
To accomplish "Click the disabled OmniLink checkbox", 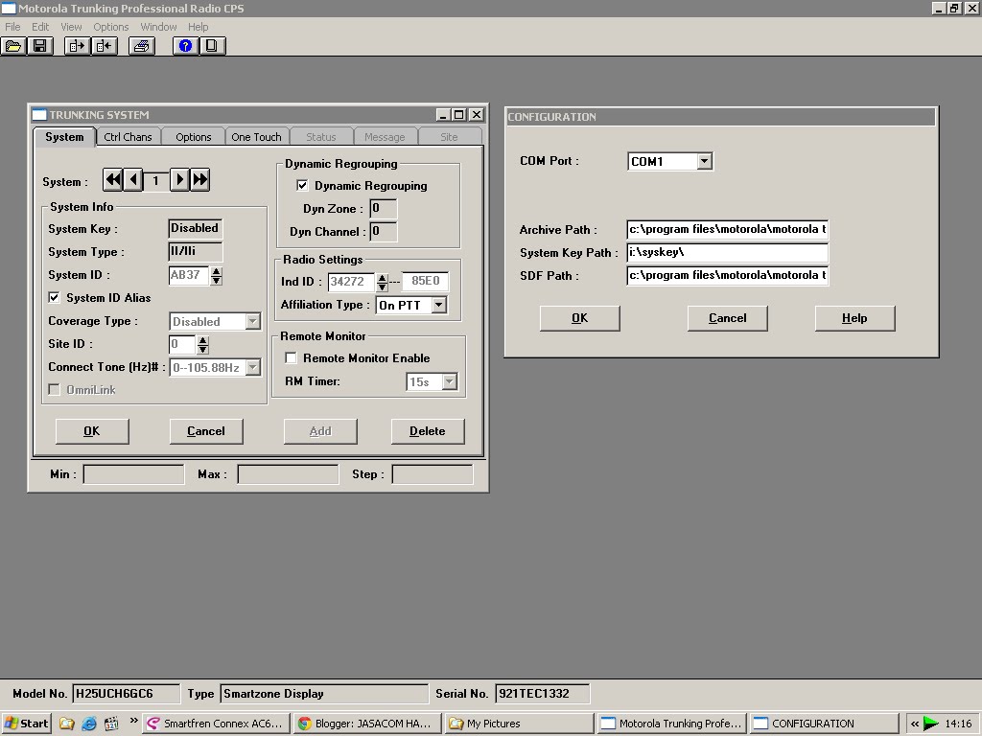I will coord(55,389).
